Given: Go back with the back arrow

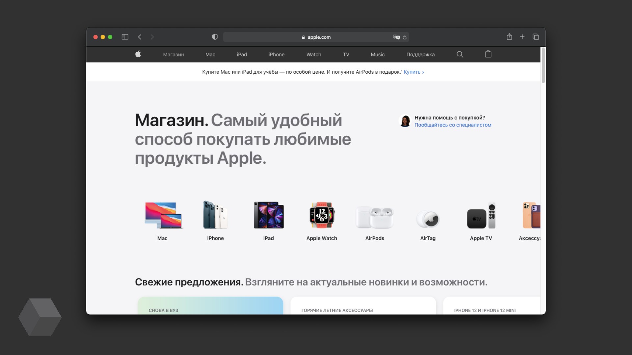Looking at the screenshot, I should (140, 37).
